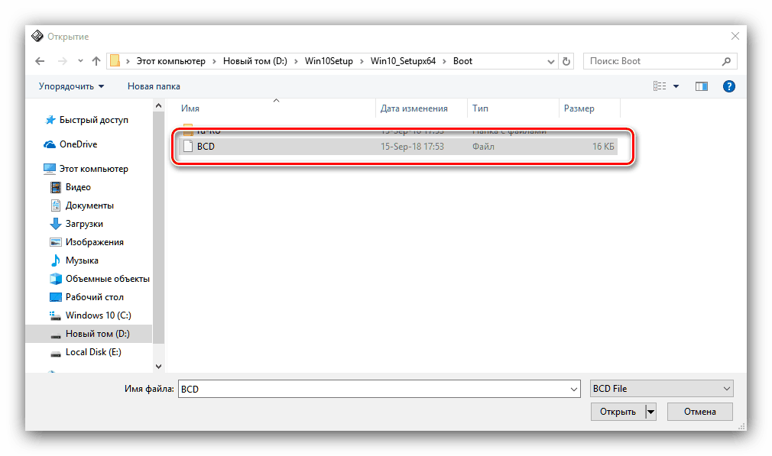Open 'Документы' in sidebar
Screen dimensions: 772x456
click(x=89, y=205)
